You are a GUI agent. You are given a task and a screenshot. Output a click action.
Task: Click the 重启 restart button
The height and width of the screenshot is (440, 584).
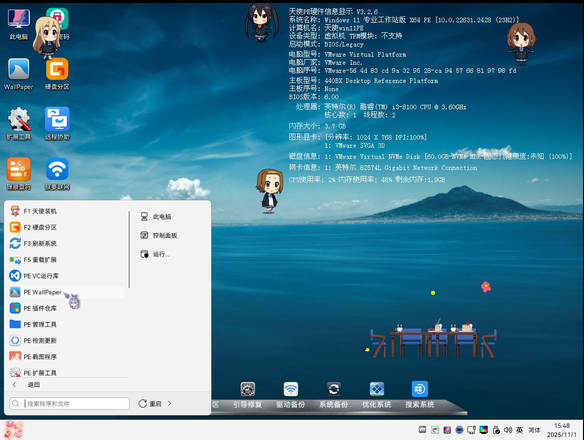point(150,404)
